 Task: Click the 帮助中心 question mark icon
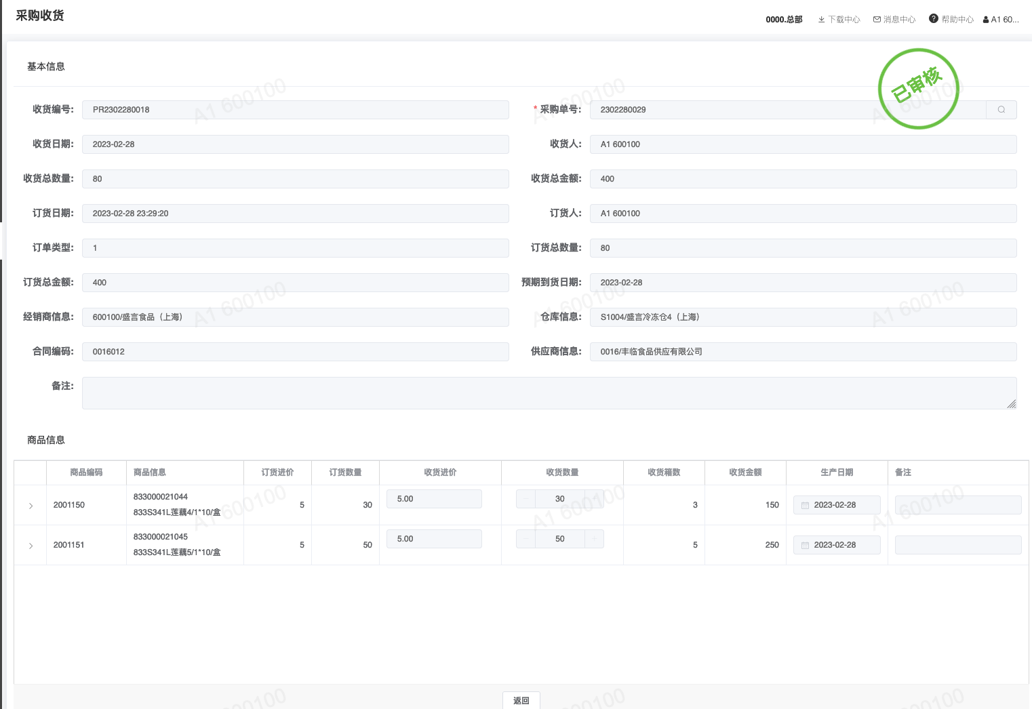click(x=934, y=19)
